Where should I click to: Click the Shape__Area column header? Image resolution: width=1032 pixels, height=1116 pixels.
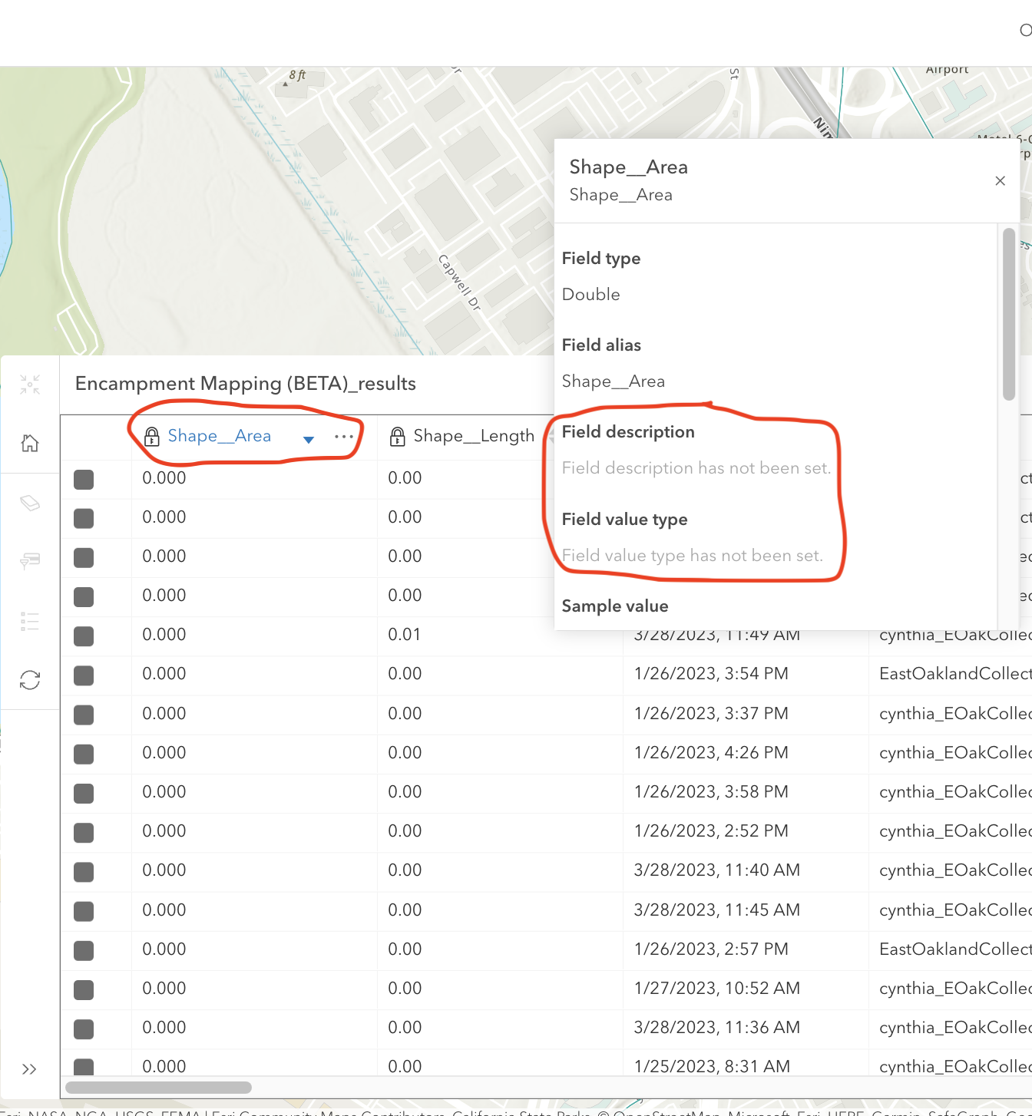[x=220, y=436]
